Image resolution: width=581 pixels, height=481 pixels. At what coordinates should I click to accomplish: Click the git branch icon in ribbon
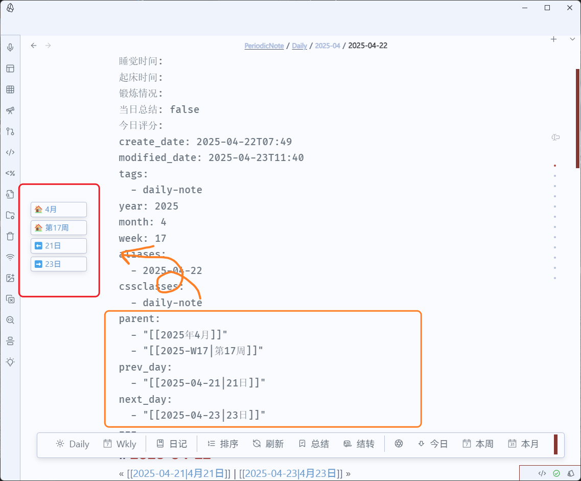pos(10,131)
